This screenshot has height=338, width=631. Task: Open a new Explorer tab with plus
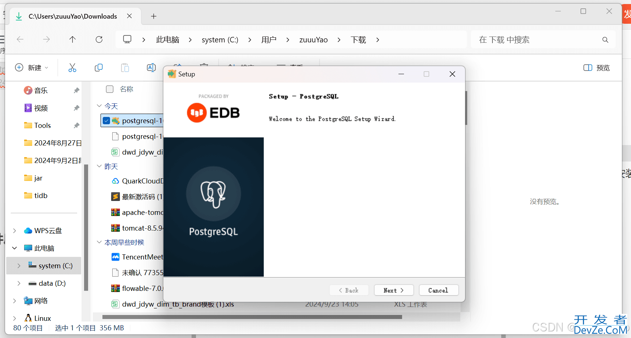(x=154, y=16)
